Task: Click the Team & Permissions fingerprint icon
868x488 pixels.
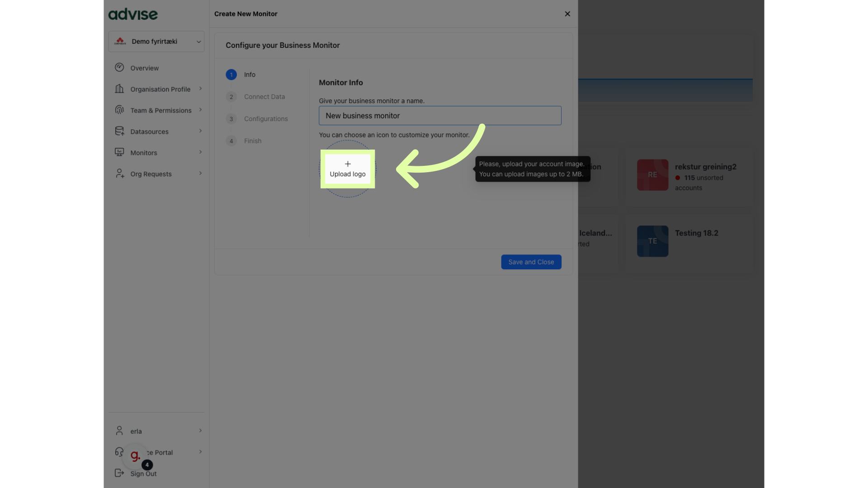Action: 119,110
